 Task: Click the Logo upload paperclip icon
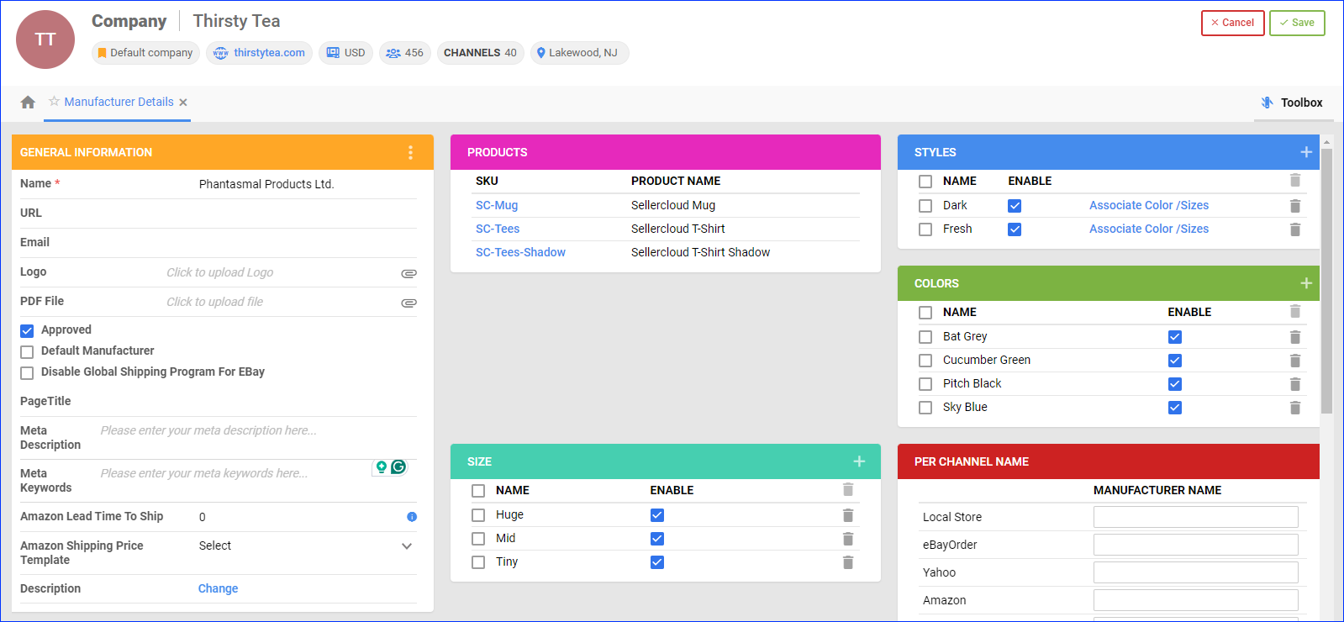pyautogui.click(x=408, y=273)
